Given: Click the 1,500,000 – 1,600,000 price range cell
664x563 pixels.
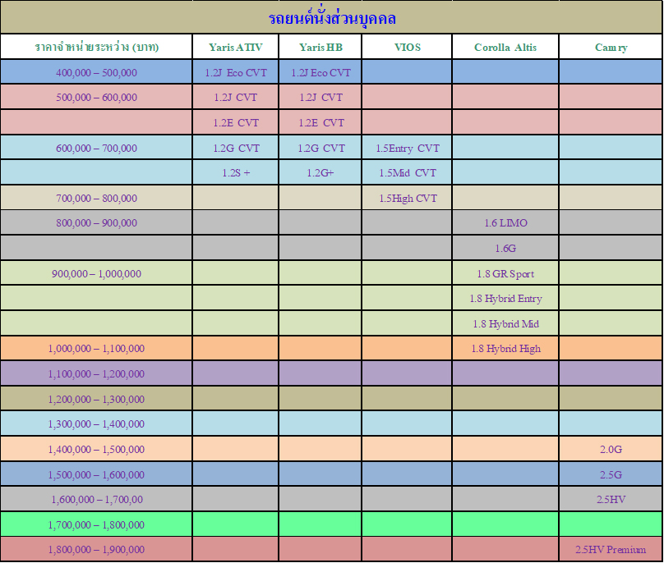Looking at the screenshot, I should click(96, 474).
